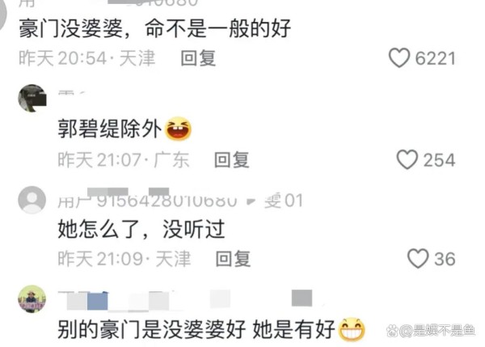This screenshot has height=347, width=485.
Task: Click the 昨天 20:54 · 天津 timestamp
Action: (x=87, y=58)
